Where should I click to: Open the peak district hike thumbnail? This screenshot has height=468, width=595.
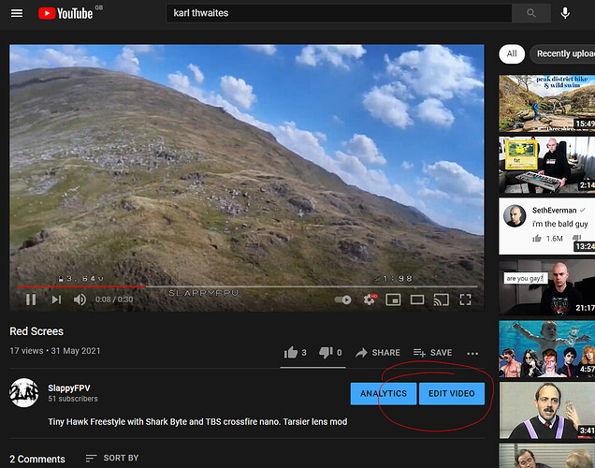coord(546,103)
